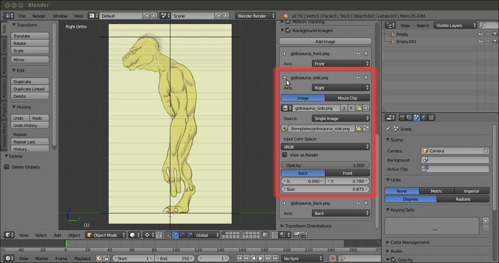499x263 pixels.
Task: Open the Render properties tab icon
Action: 403,118
